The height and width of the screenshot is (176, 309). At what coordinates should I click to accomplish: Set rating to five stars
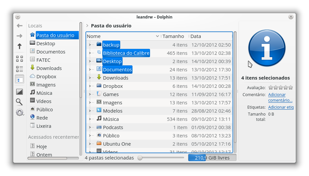click(x=290, y=88)
